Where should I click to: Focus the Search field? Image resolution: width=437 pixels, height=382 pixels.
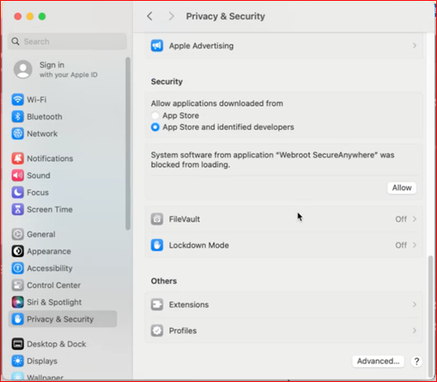(x=67, y=41)
